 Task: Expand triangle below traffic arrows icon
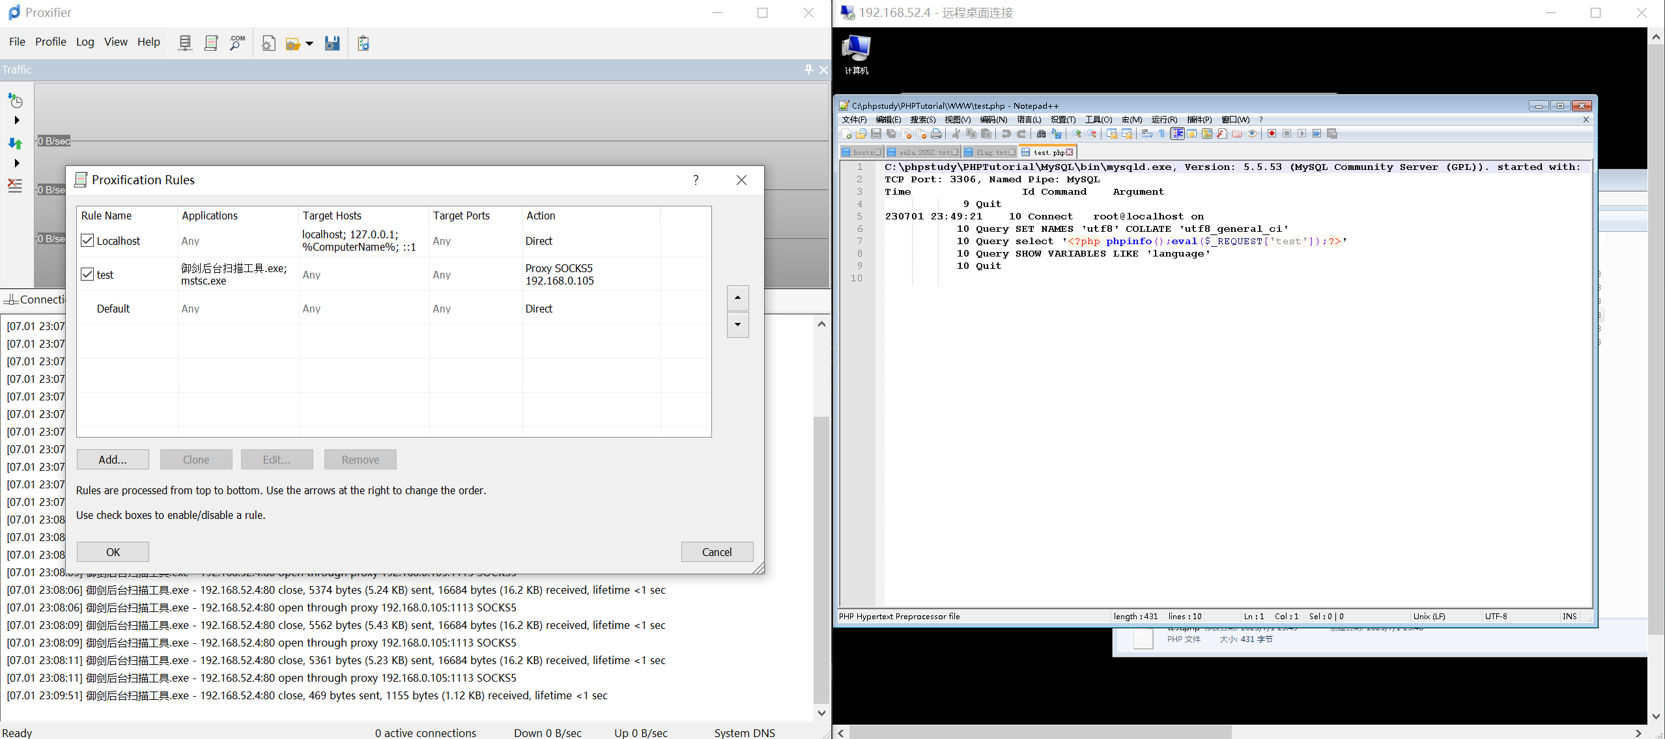point(17,163)
